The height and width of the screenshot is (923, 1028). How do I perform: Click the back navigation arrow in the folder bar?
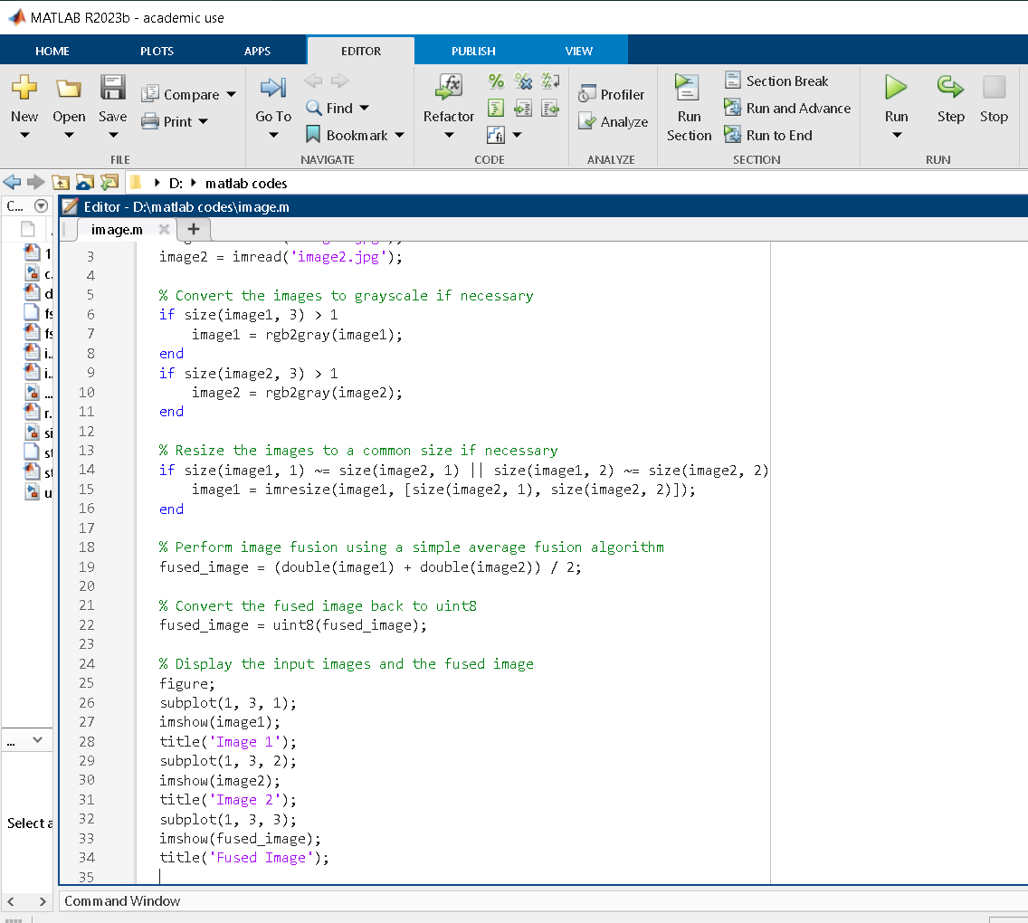[x=13, y=183]
